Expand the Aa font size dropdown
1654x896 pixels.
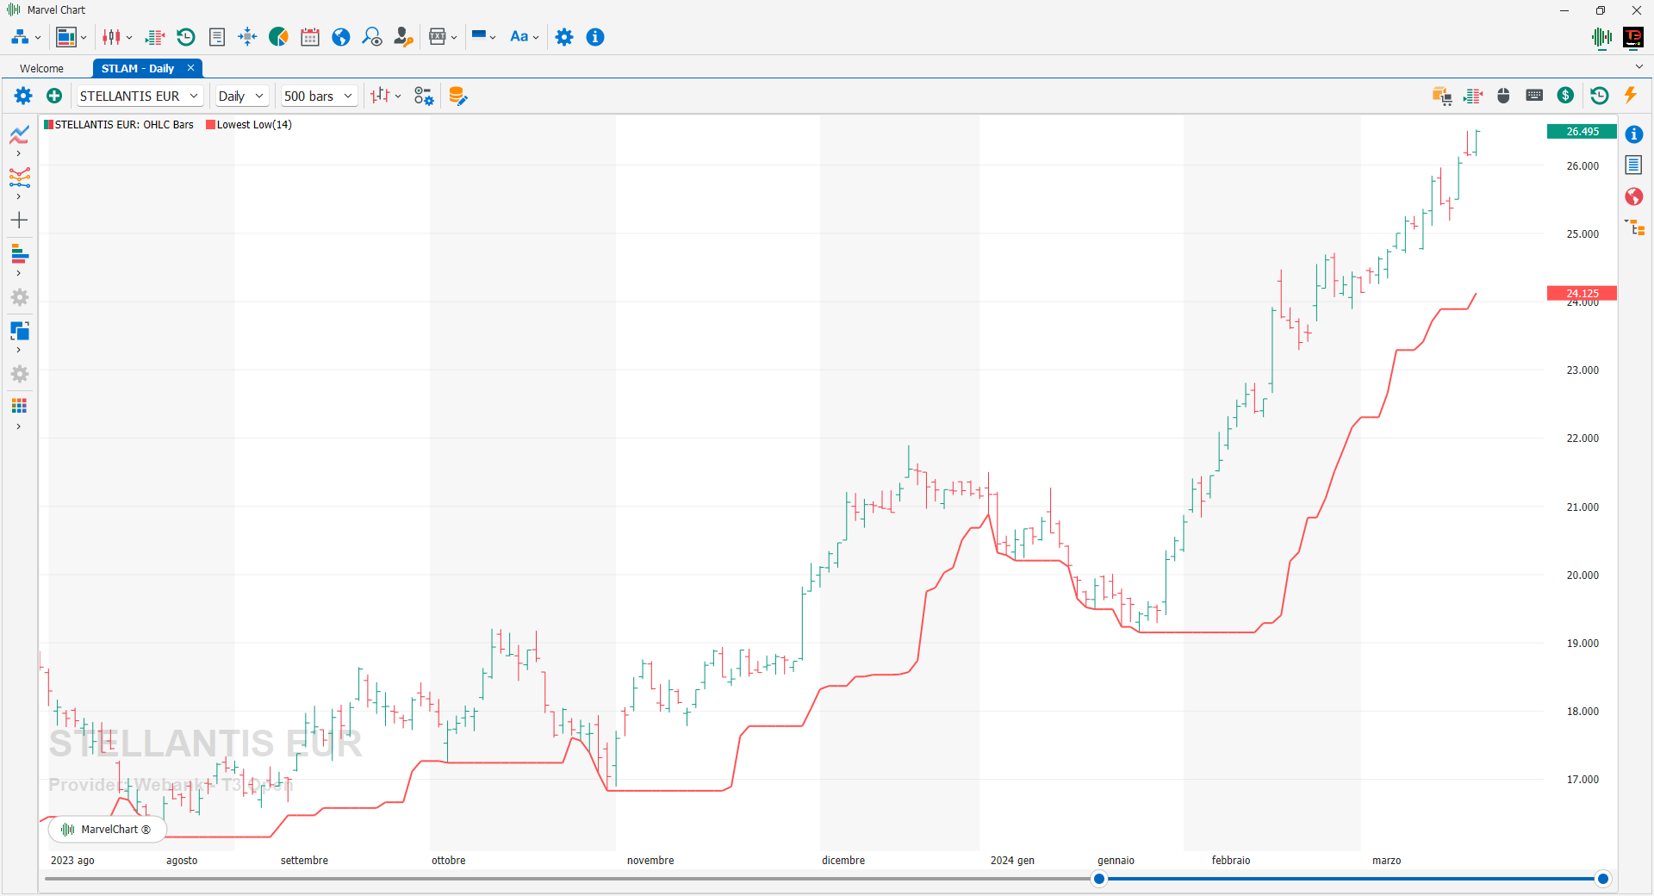pyautogui.click(x=536, y=38)
